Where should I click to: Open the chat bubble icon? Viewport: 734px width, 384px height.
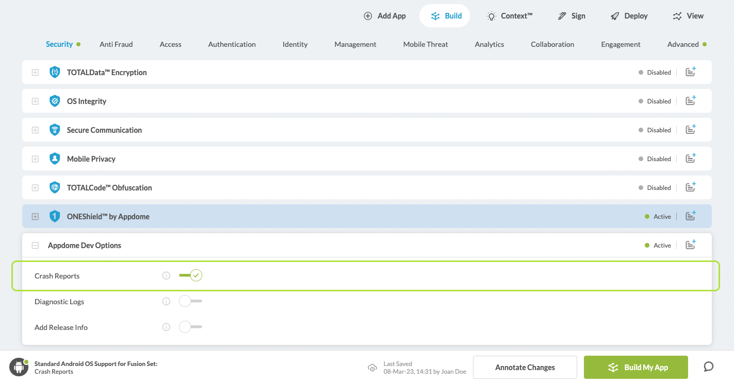point(709,366)
